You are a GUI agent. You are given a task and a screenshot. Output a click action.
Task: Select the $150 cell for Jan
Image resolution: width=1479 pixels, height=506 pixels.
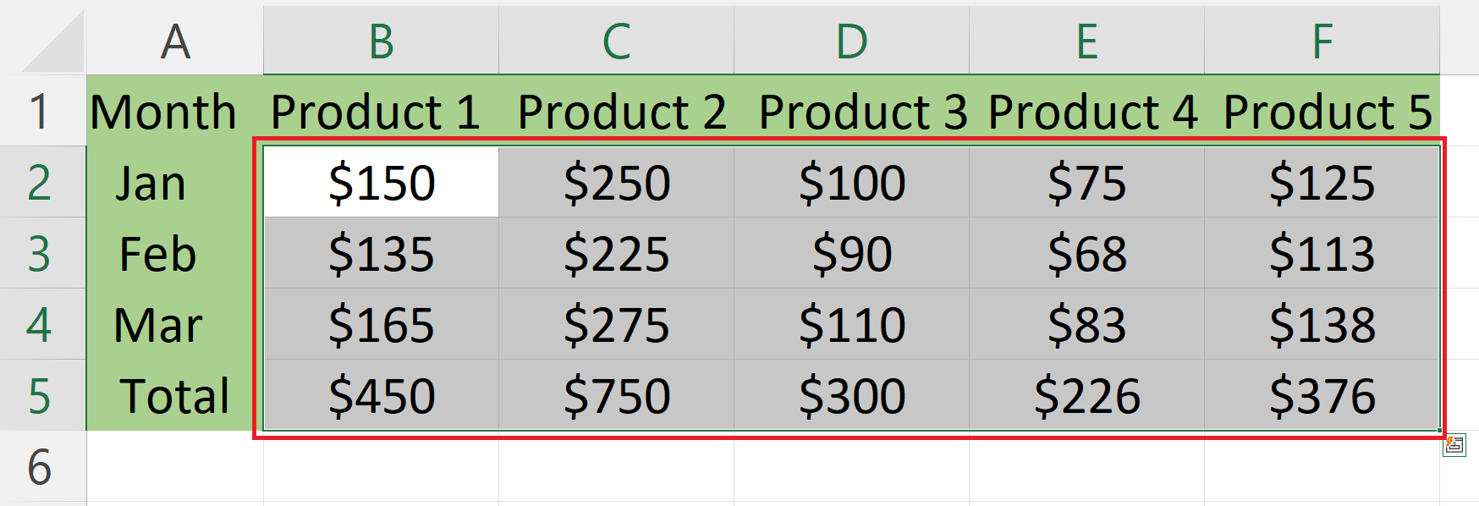click(x=381, y=182)
